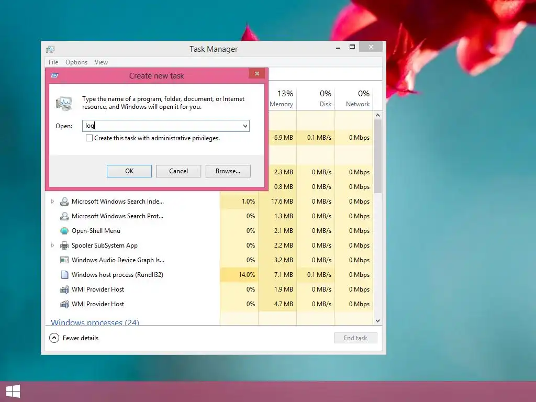Expand the Spooler SubSystem App row

click(52, 245)
